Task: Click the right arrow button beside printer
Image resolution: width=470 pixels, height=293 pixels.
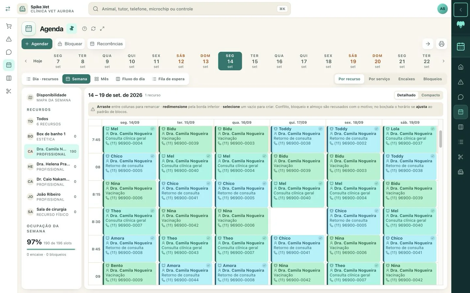Action: point(428,44)
